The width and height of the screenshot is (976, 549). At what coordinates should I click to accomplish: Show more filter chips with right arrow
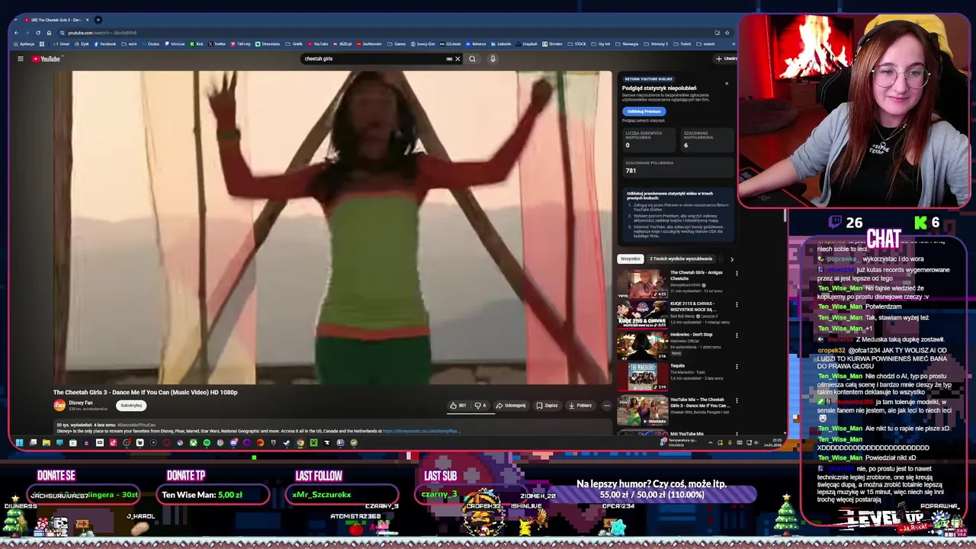(x=732, y=259)
